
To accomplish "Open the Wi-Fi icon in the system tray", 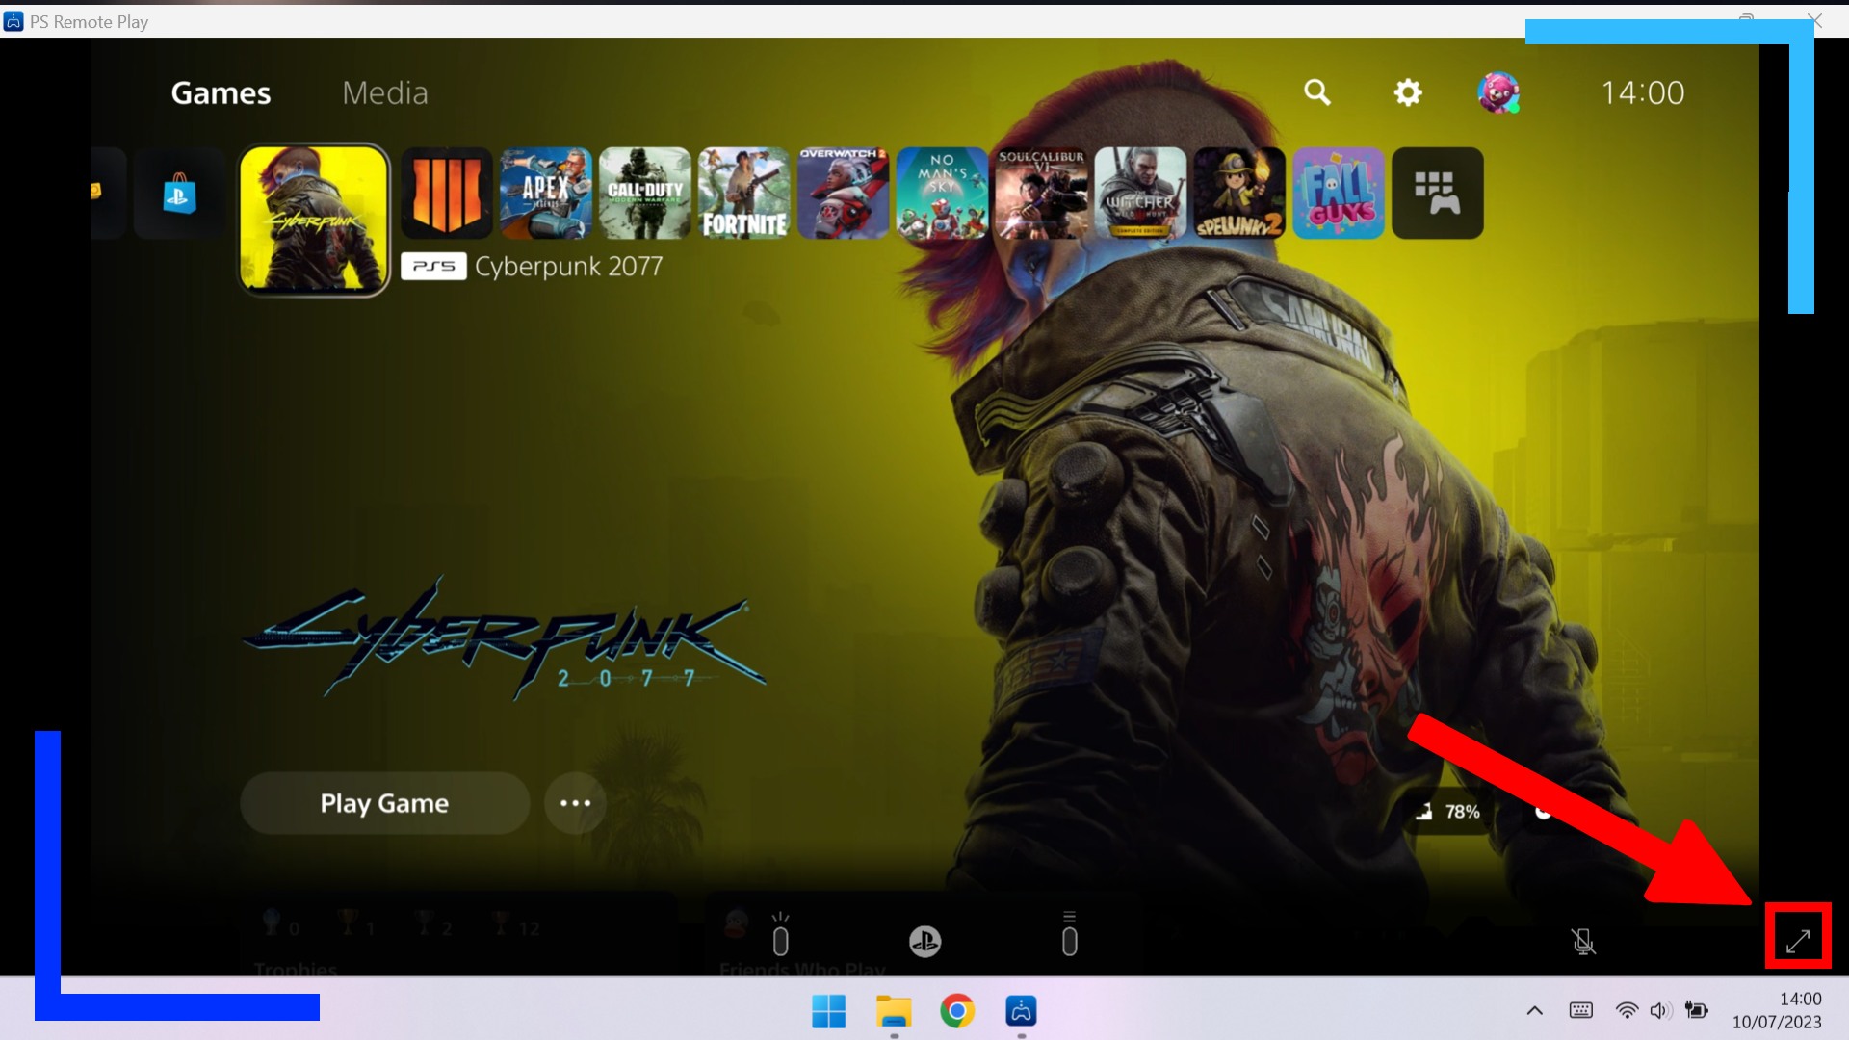I will tap(1627, 1010).
